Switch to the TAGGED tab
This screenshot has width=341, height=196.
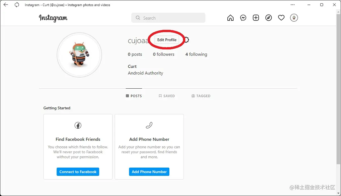(201, 96)
